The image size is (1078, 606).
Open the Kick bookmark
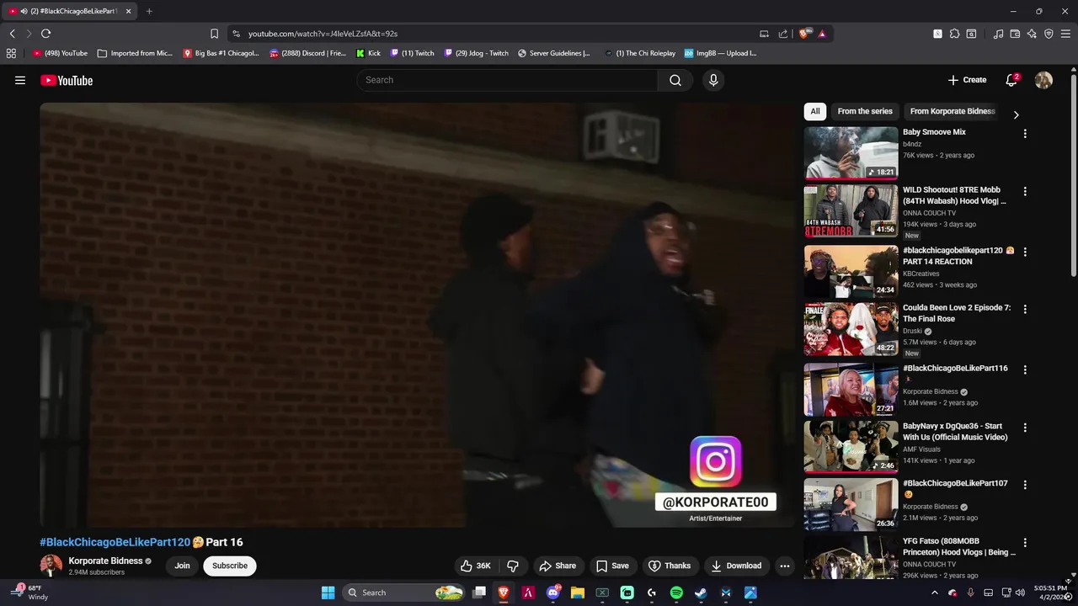[x=368, y=53]
